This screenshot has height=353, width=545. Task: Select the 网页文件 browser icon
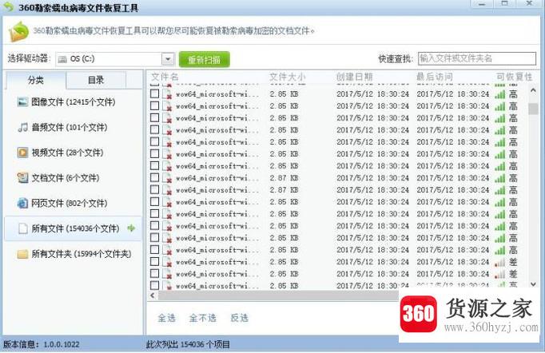(x=22, y=203)
